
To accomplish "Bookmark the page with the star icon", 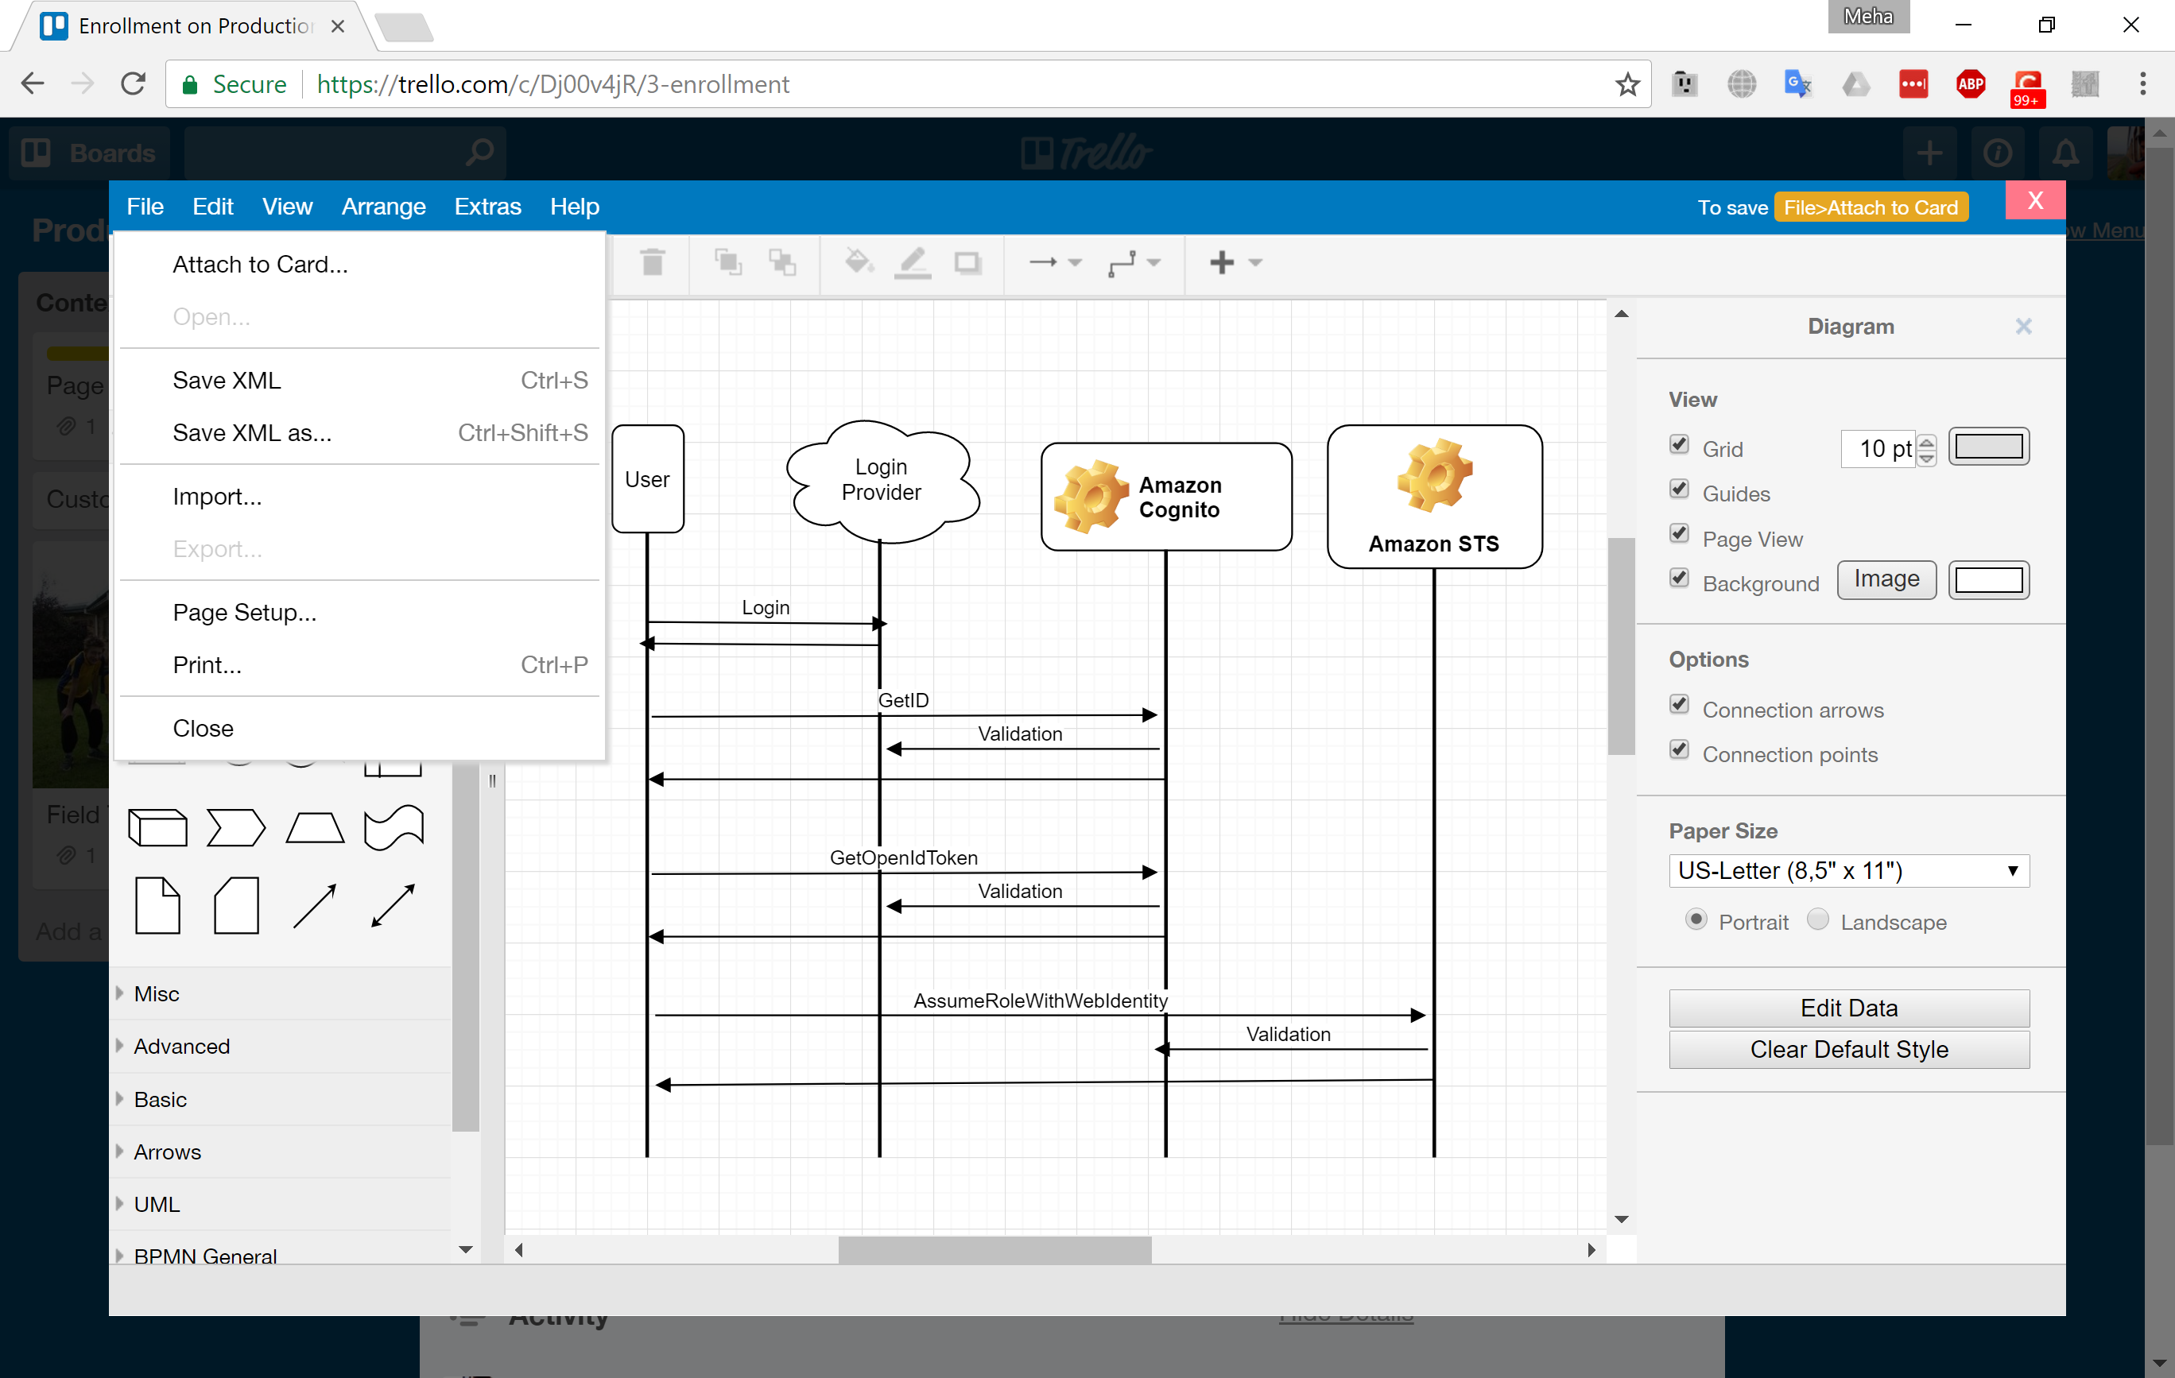I will [1626, 84].
